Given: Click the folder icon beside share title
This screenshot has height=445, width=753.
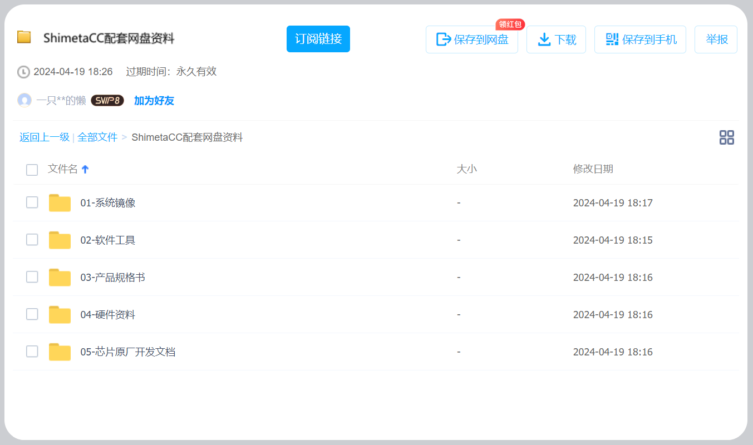Looking at the screenshot, I should [x=24, y=37].
